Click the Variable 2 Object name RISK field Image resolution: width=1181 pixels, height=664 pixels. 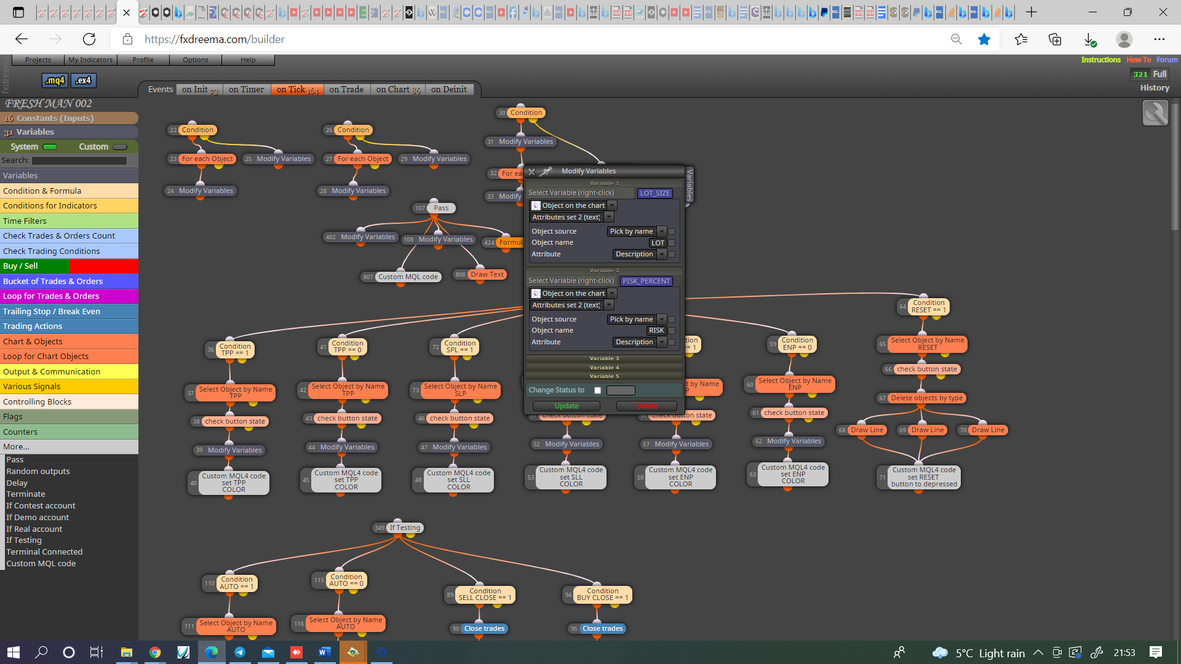pyautogui.click(x=656, y=331)
